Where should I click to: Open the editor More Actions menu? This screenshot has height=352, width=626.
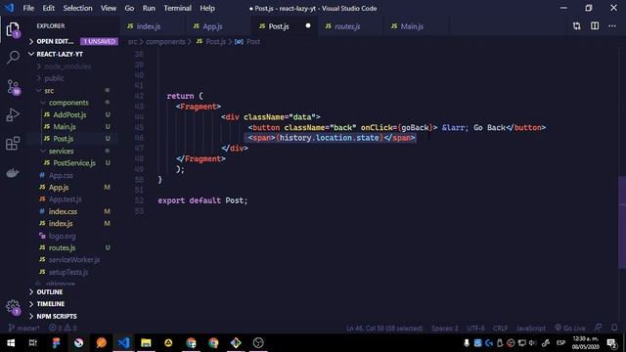pos(612,26)
